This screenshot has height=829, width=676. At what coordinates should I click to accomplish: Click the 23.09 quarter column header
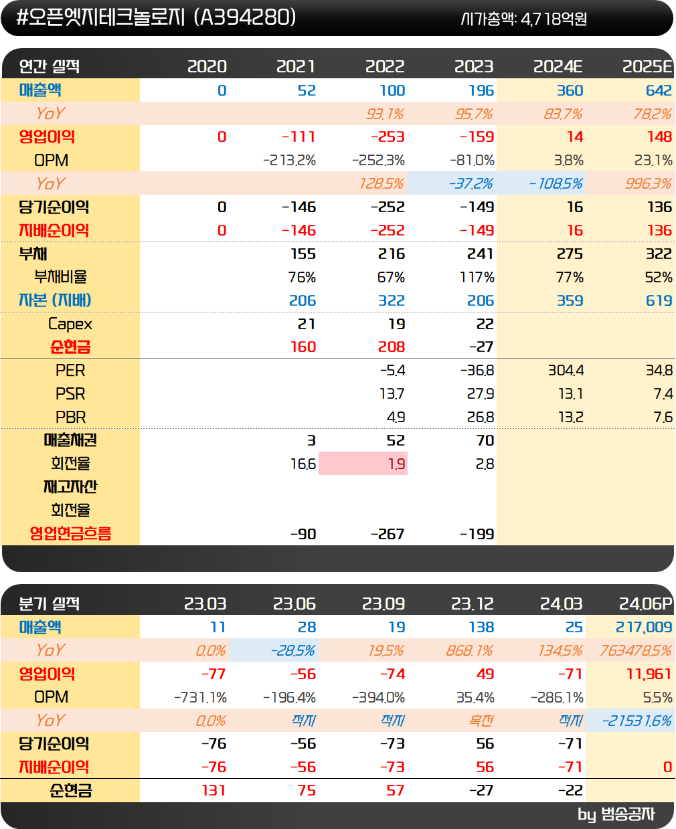[x=384, y=604]
